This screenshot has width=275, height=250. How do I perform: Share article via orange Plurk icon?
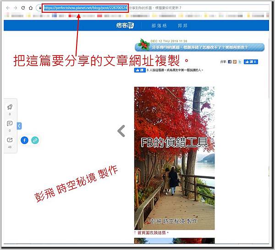pyautogui.click(x=235, y=62)
